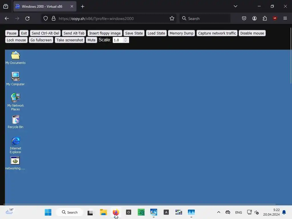The height and width of the screenshot is (219, 292).
Task: Click the Load State button
Action: [156, 33]
